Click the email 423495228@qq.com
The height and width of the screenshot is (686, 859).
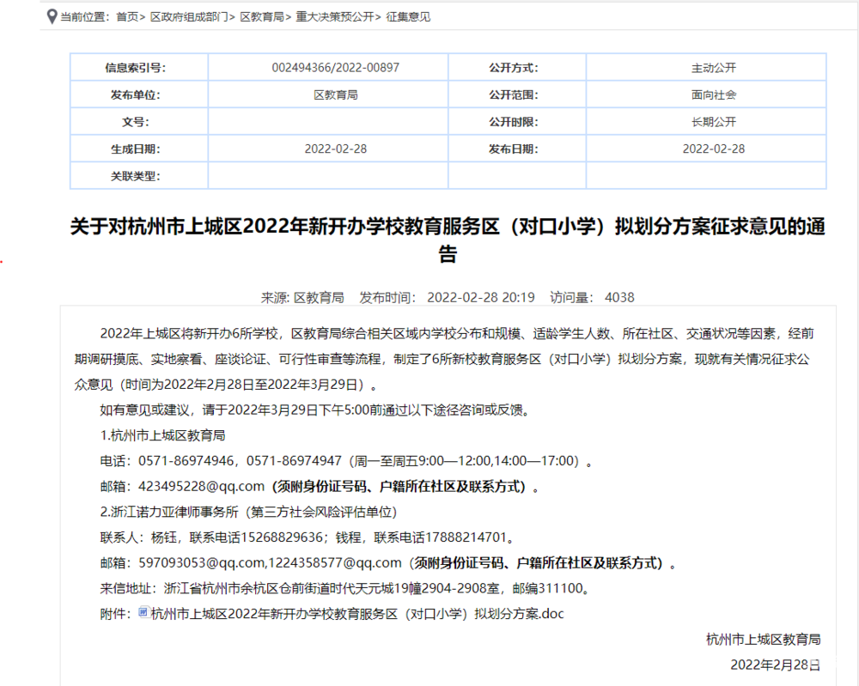coord(201,486)
